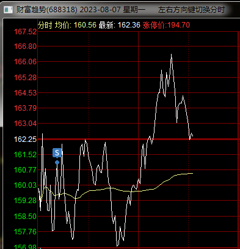240x249 pixels.
Task: Click the 涨停价:194.70 limit-up label
Action: 166,25
